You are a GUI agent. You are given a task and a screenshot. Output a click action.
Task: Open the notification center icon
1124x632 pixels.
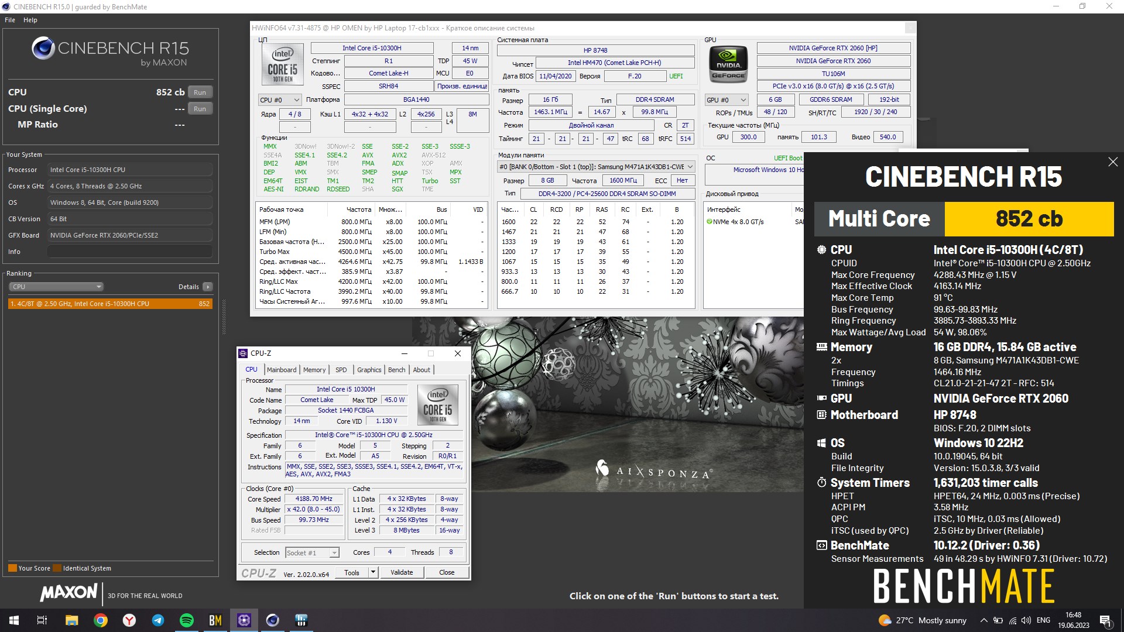click(x=1105, y=620)
